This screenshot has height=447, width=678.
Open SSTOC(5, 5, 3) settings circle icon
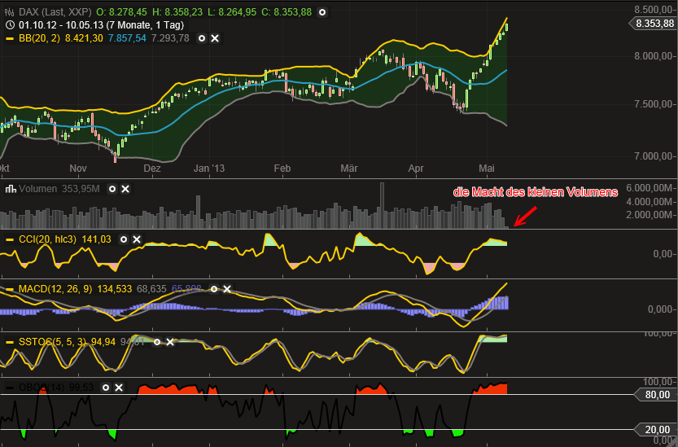coord(157,342)
